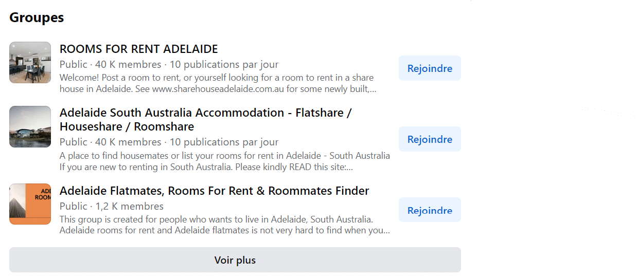Join the ROOMS FOR RENT ADELAIDE group
The width and height of the screenshot is (636, 278).
click(430, 68)
